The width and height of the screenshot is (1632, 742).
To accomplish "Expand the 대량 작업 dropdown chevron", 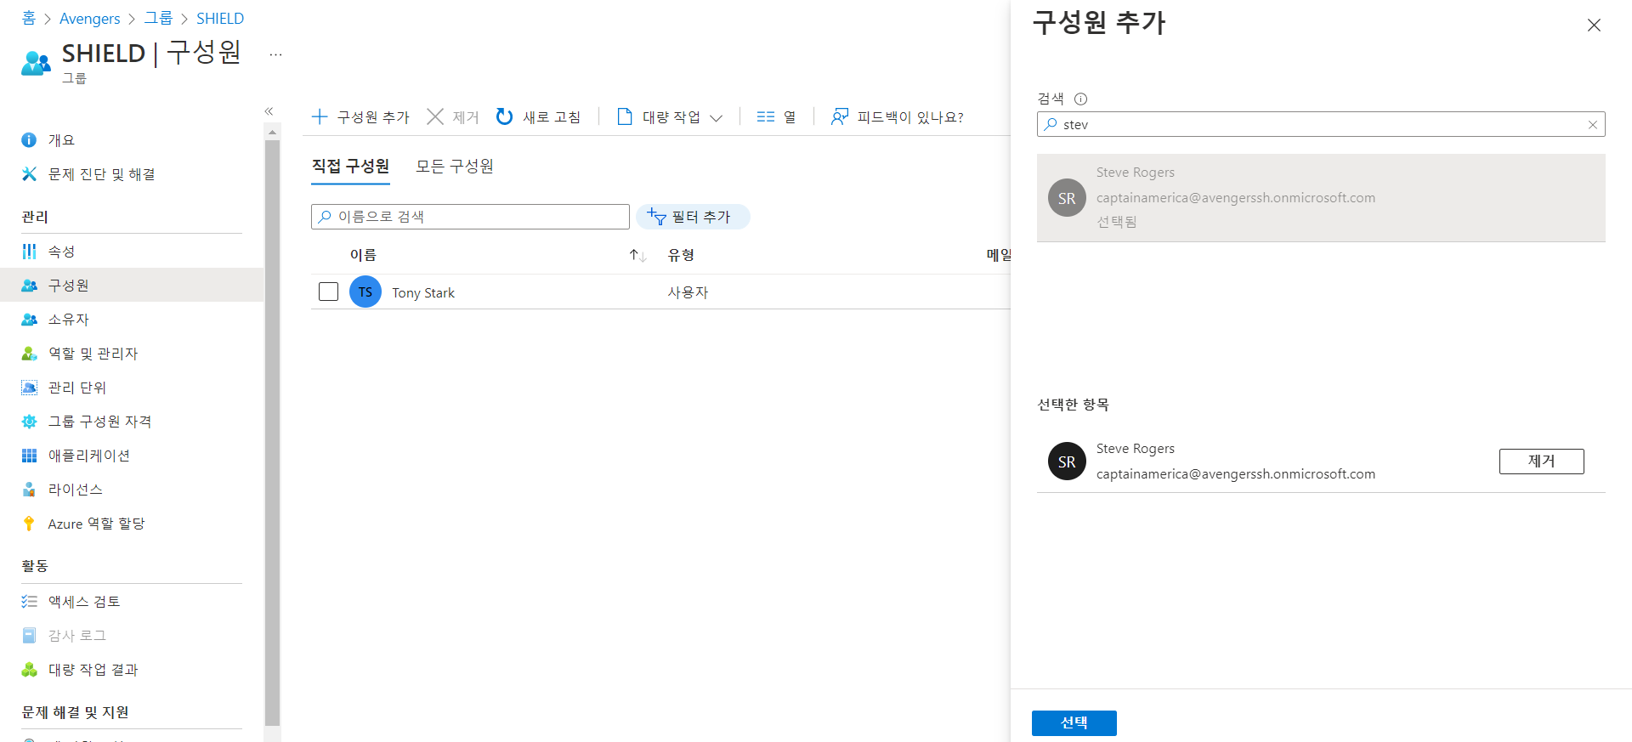I will [x=716, y=118].
